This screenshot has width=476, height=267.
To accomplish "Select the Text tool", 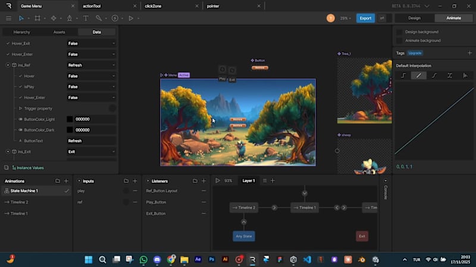I will click(86, 18).
